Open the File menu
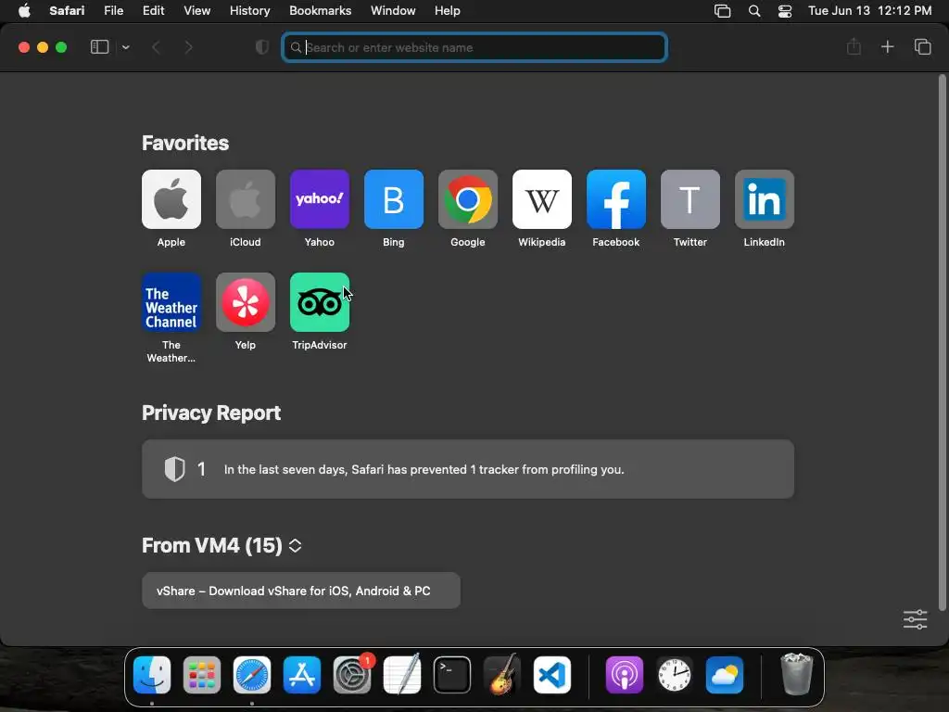This screenshot has height=712, width=949. (x=113, y=10)
